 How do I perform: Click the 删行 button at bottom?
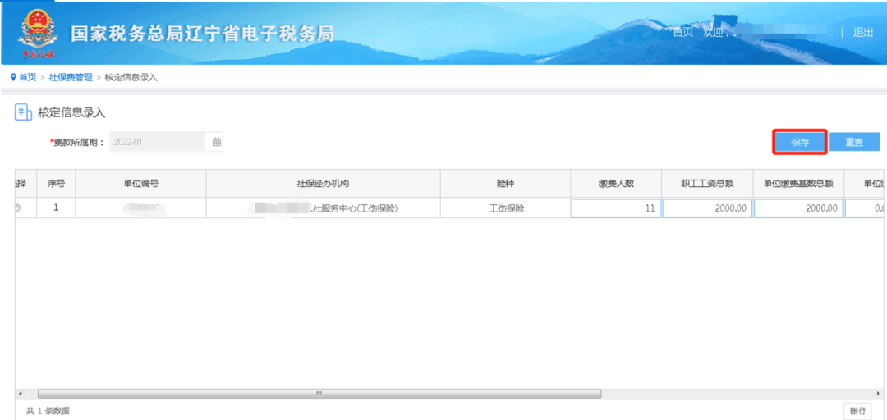click(x=857, y=410)
